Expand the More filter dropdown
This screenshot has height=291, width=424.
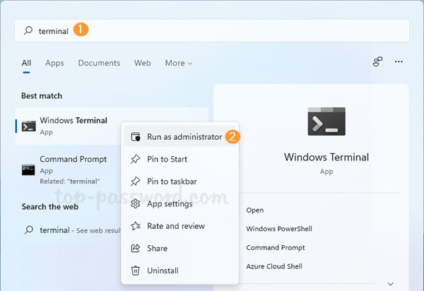click(x=179, y=63)
